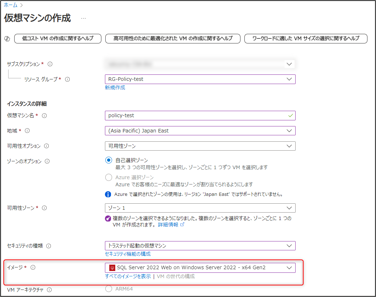Open info tooltip for VM アーキテクチャ
This screenshot has height=297, width=376.
[x=49, y=290]
